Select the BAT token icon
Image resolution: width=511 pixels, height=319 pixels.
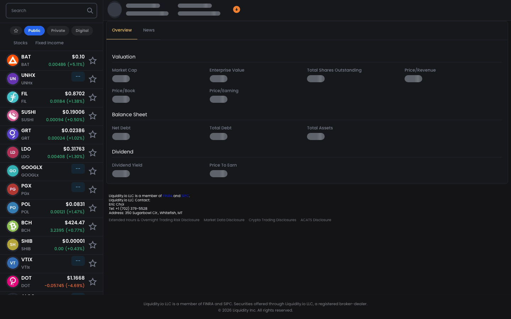click(13, 60)
